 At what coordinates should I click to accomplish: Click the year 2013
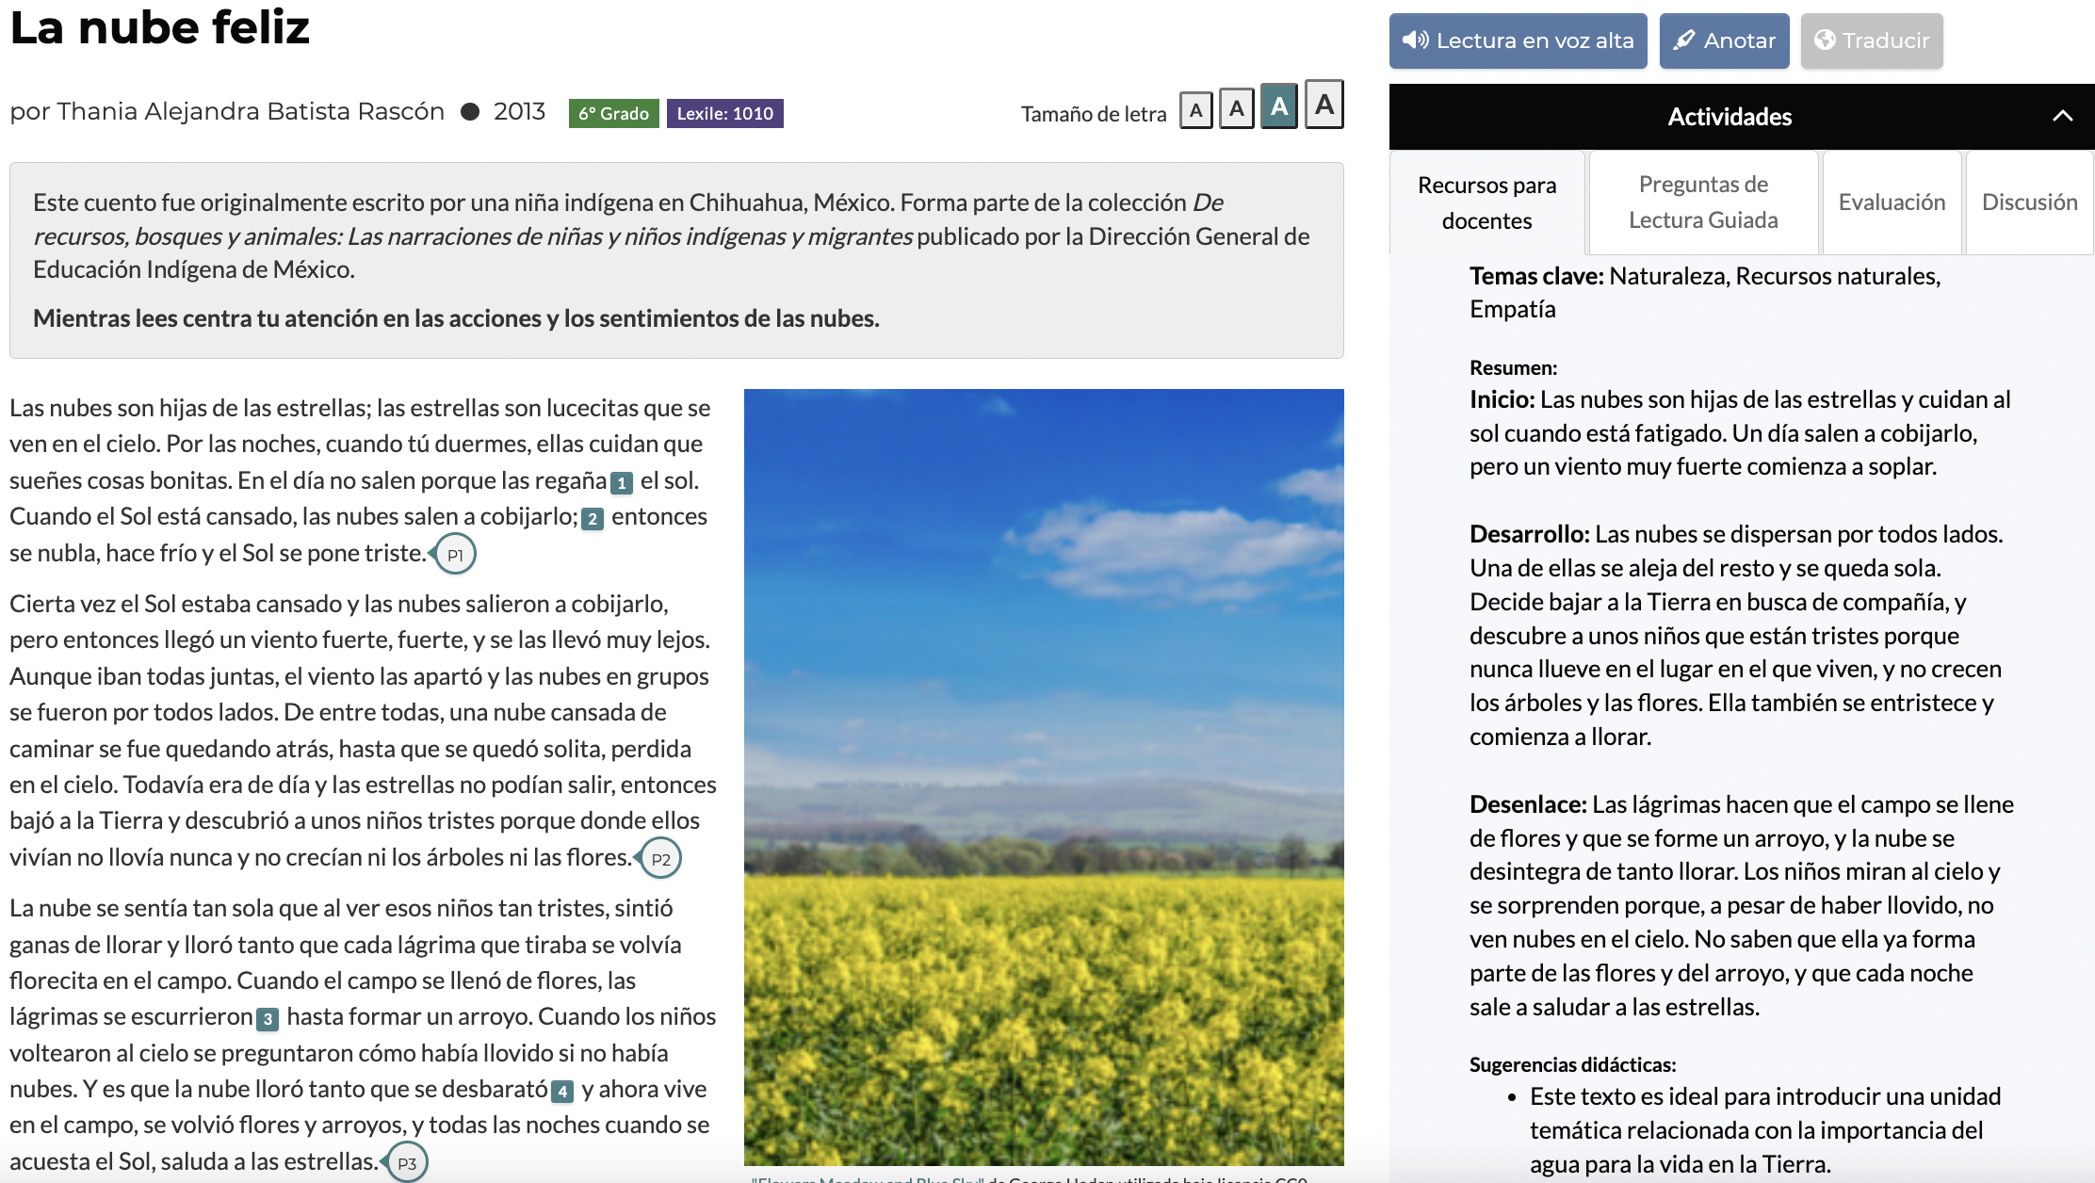(519, 111)
